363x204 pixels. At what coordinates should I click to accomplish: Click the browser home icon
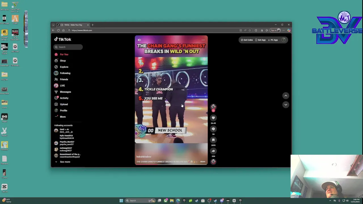(x=63, y=30)
